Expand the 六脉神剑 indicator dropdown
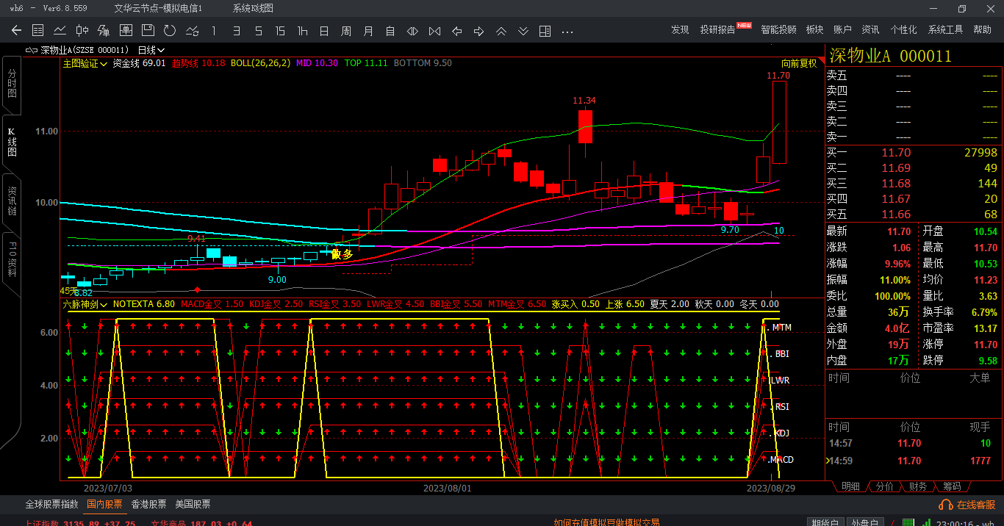The image size is (1004, 526). point(85,303)
